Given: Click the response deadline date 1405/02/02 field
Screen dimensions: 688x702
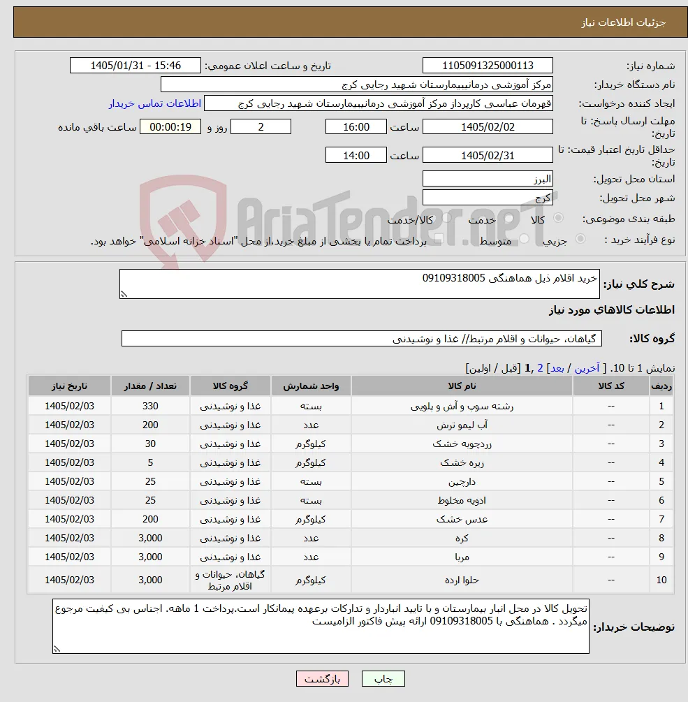Looking at the screenshot, I should [488, 126].
